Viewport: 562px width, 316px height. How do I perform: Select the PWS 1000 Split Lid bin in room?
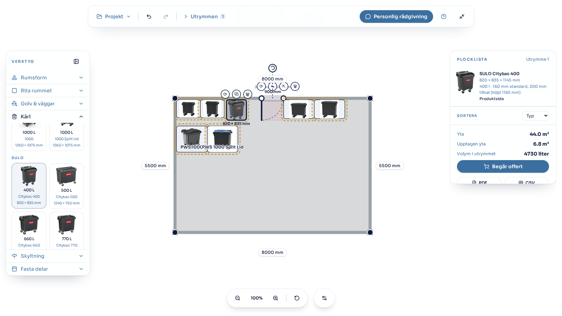coord(223,139)
